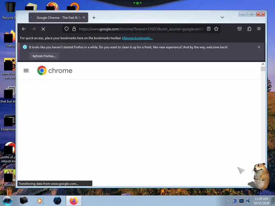Click the scrollbar up arrow on page
The width and height of the screenshot is (275, 206).
(263, 64)
